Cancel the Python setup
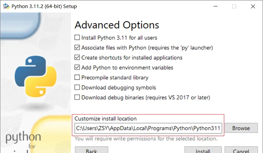The image size is (263, 153). 241,150
